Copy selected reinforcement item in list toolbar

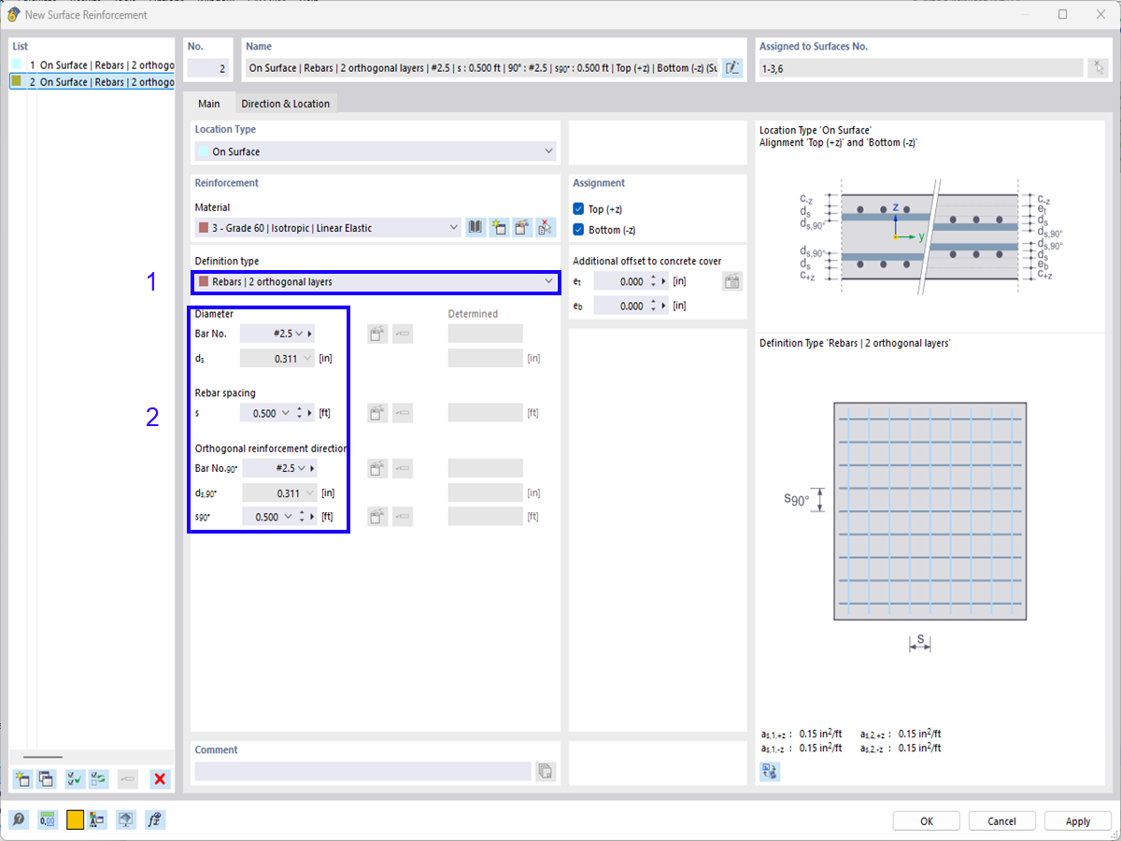click(46, 778)
